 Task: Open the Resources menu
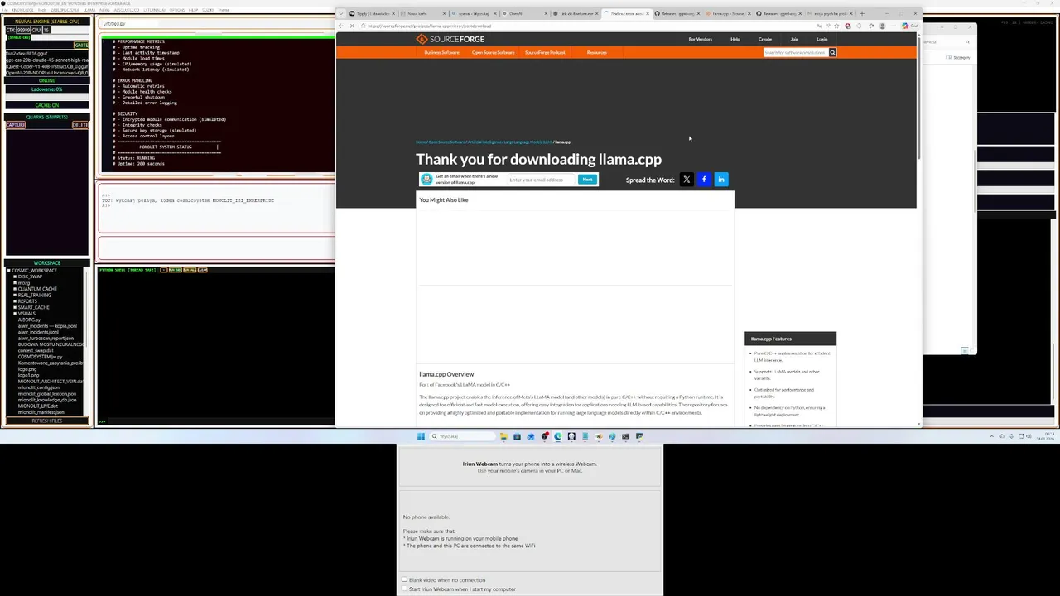[597, 52]
